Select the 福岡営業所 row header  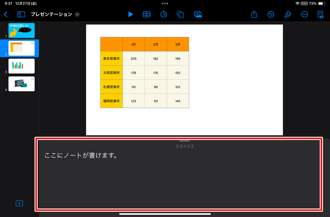pyautogui.click(x=111, y=101)
